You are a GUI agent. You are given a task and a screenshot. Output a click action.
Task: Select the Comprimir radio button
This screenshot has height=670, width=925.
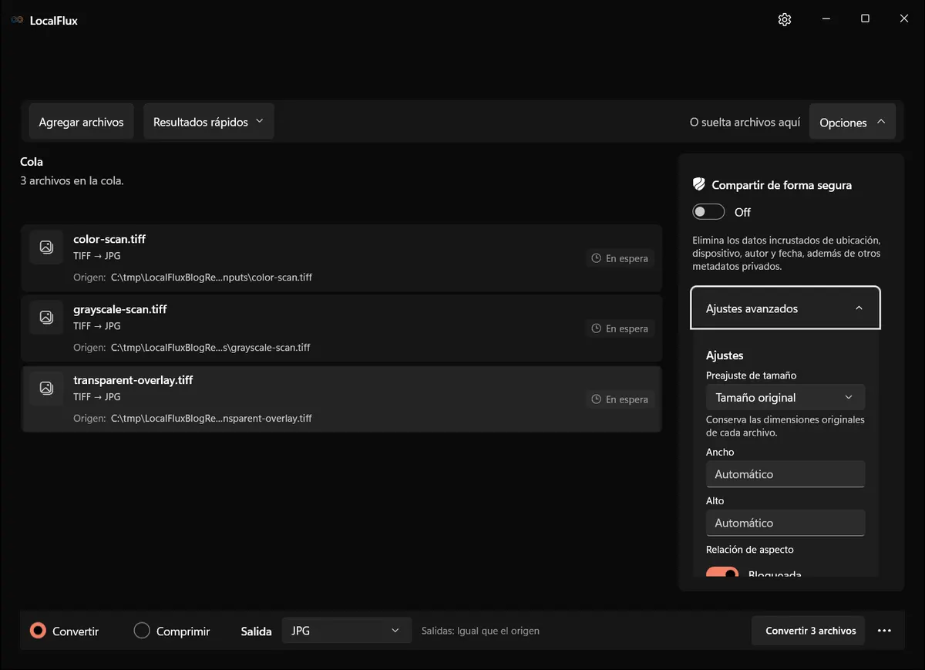pos(142,631)
